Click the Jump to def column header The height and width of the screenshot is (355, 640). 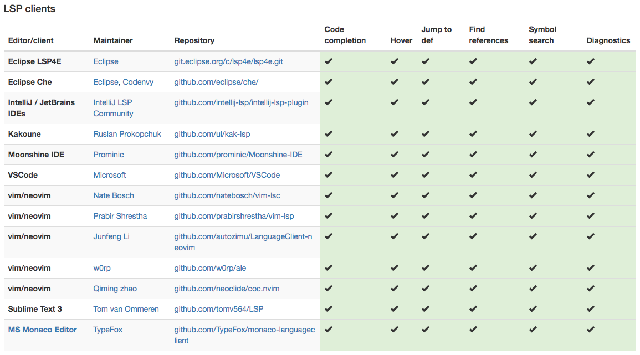click(436, 35)
